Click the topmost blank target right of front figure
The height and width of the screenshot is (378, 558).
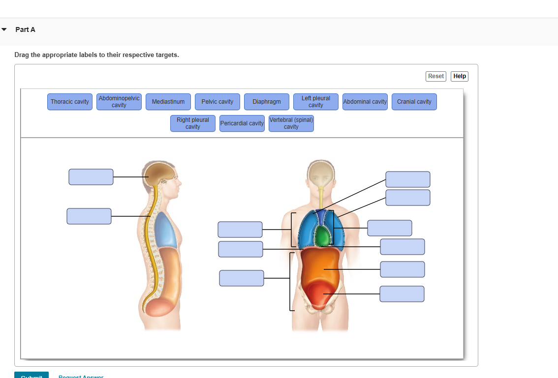pyautogui.click(x=408, y=179)
